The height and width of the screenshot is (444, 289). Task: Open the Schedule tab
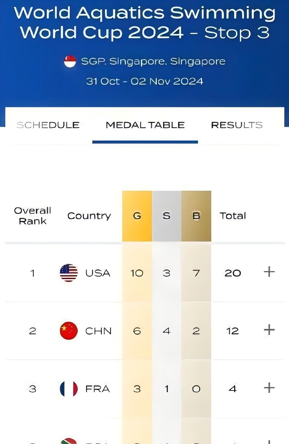click(x=48, y=125)
